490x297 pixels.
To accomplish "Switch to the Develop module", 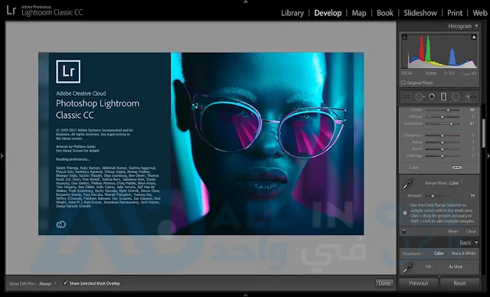I will [328, 13].
